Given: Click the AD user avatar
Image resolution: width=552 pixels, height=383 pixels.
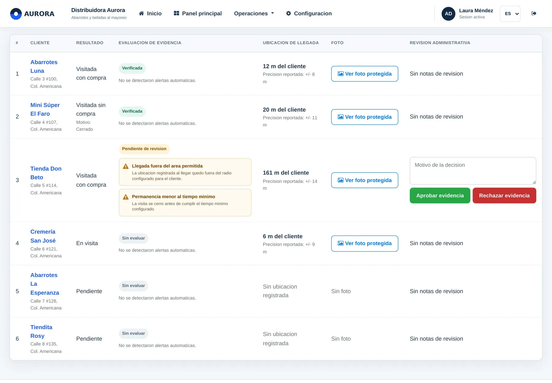Looking at the screenshot, I should [448, 13].
